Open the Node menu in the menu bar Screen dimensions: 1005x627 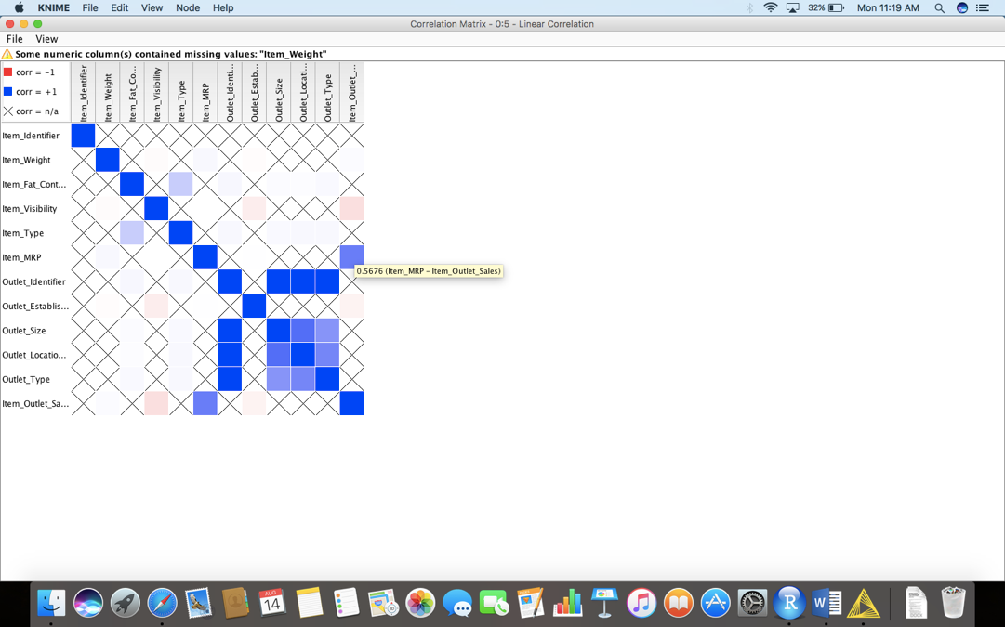pyautogui.click(x=188, y=8)
